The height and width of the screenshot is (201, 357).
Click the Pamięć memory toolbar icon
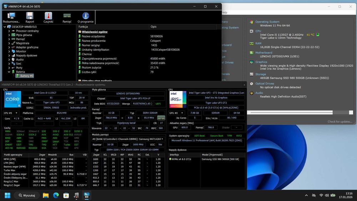point(67,17)
